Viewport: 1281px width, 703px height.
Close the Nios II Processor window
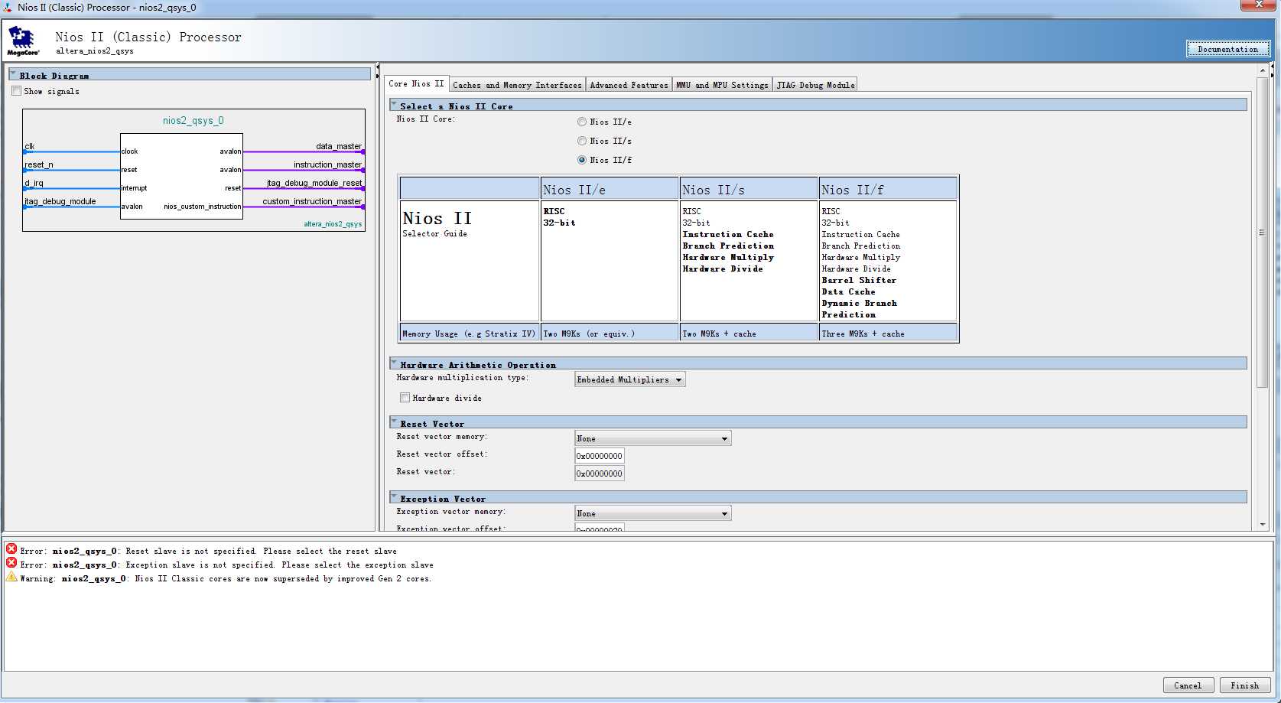click(x=1257, y=5)
